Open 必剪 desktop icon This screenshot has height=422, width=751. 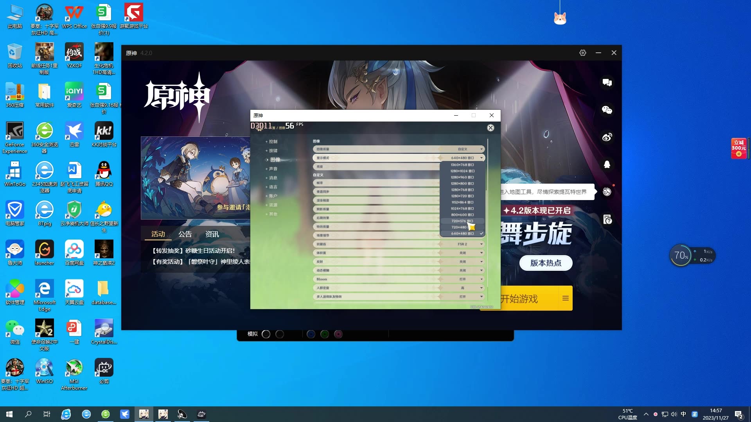[104, 371]
